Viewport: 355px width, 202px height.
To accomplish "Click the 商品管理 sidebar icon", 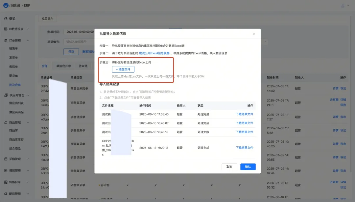I will (x=6, y=123).
